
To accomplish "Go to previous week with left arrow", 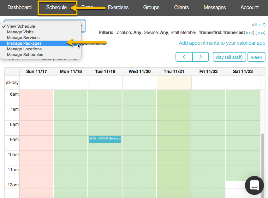I will (184, 57).
